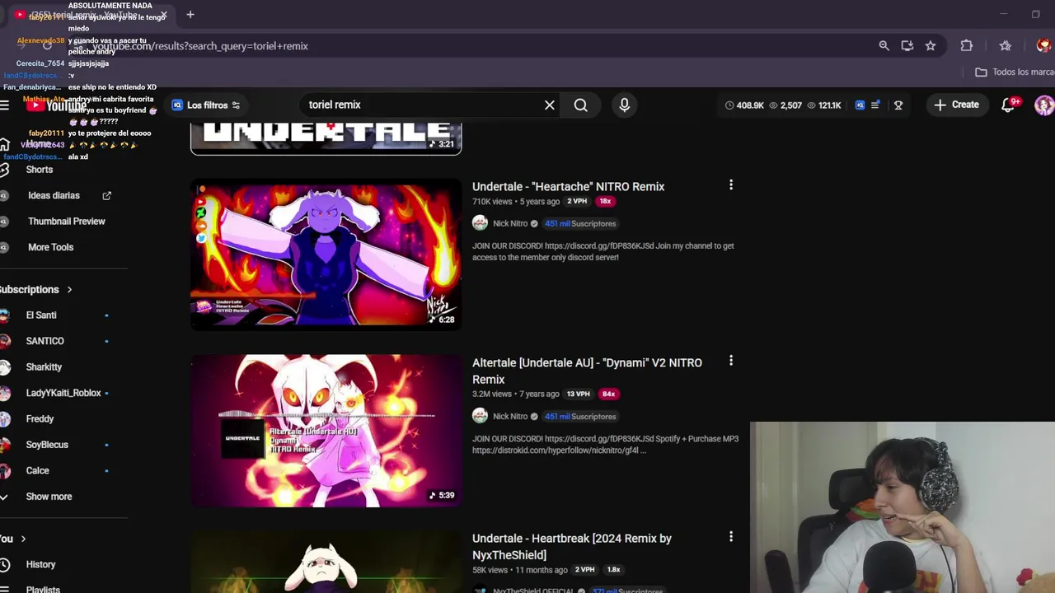Image resolution: width=1055 pixels, height=593 pixels.
Task: Open the LadyYKaiti_Roblox subscription channel
Action: pos(63,393)
